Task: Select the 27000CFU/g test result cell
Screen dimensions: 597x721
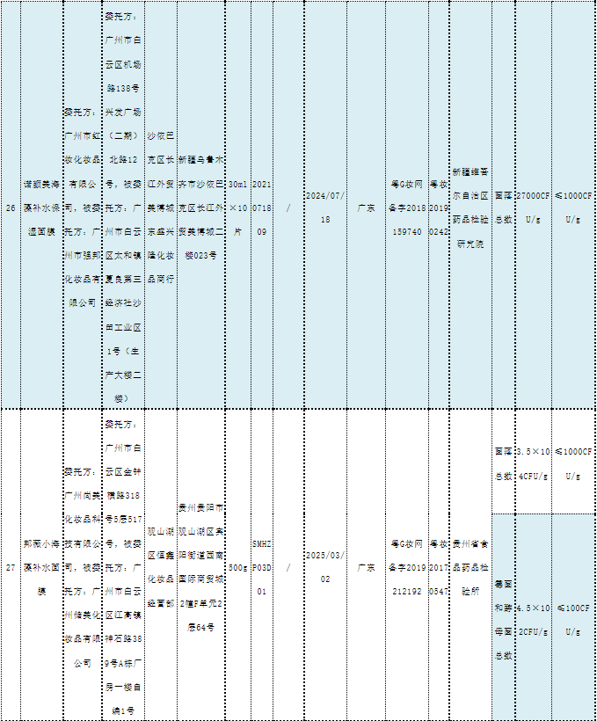Action: click(x=533, y=208)
